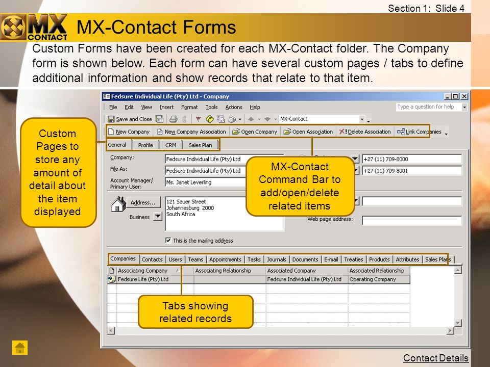
Task: Click the yellow Display Map icon
Action: 209,119
